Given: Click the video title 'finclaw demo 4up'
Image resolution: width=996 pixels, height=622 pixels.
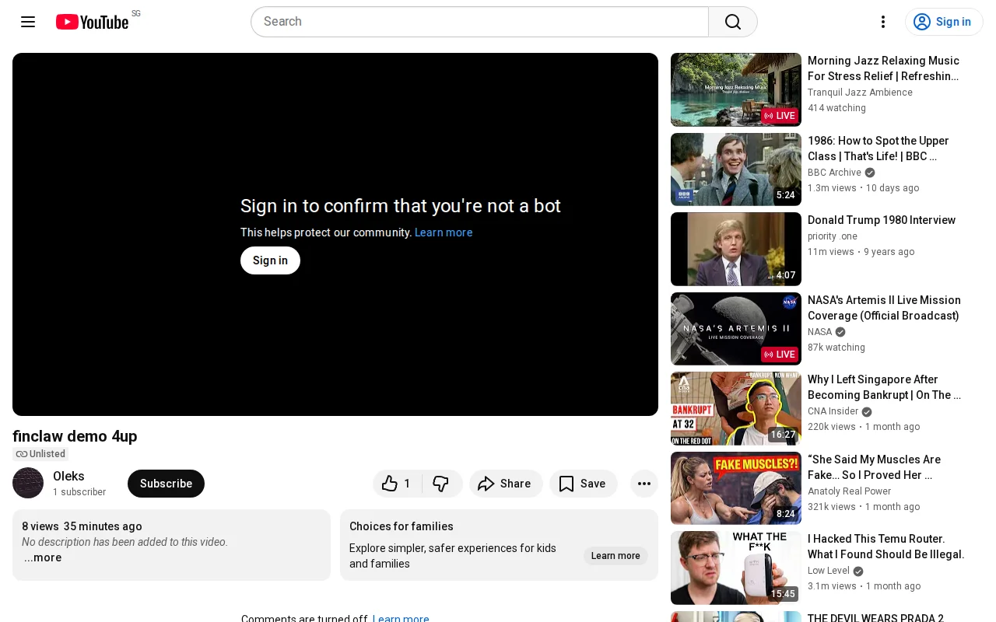Looking at the screenshot, I should [x=75, y=436].
